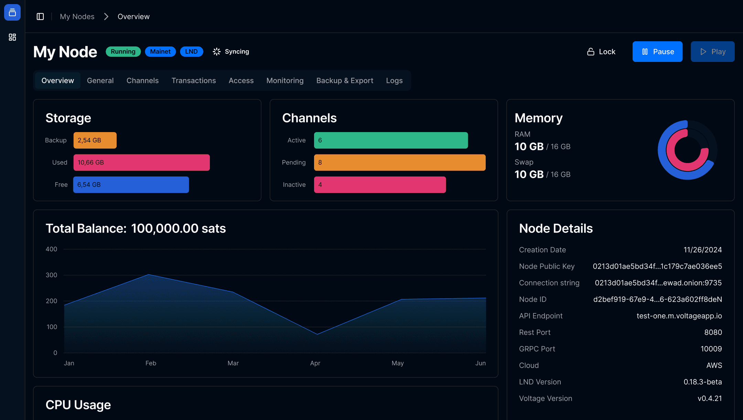Click the Swap 10 GB reading
Screen dimensions: 743x420
(542, 174)
